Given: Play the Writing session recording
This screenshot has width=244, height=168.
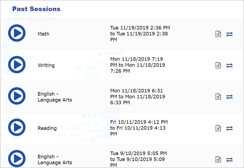Looking at the screenshot, I should point(17,65).
